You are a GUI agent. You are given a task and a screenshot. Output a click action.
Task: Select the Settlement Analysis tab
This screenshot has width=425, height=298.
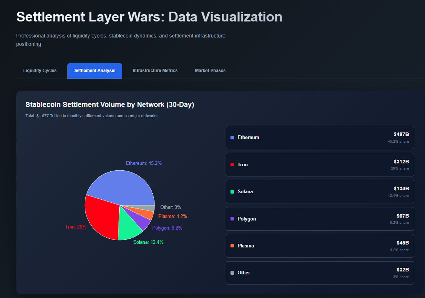[x=95, y=71]
